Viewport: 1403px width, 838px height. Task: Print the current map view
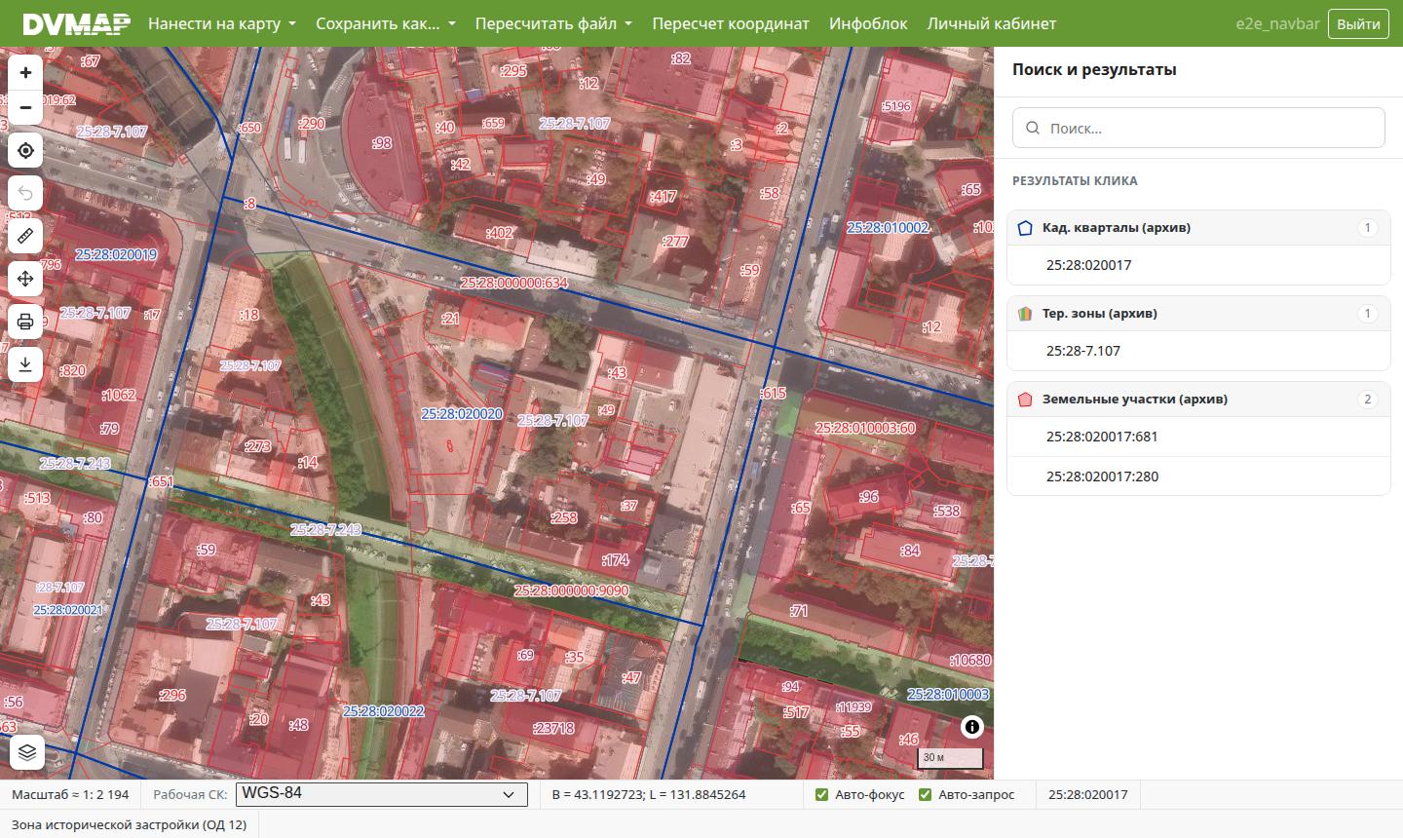point(25,322)
